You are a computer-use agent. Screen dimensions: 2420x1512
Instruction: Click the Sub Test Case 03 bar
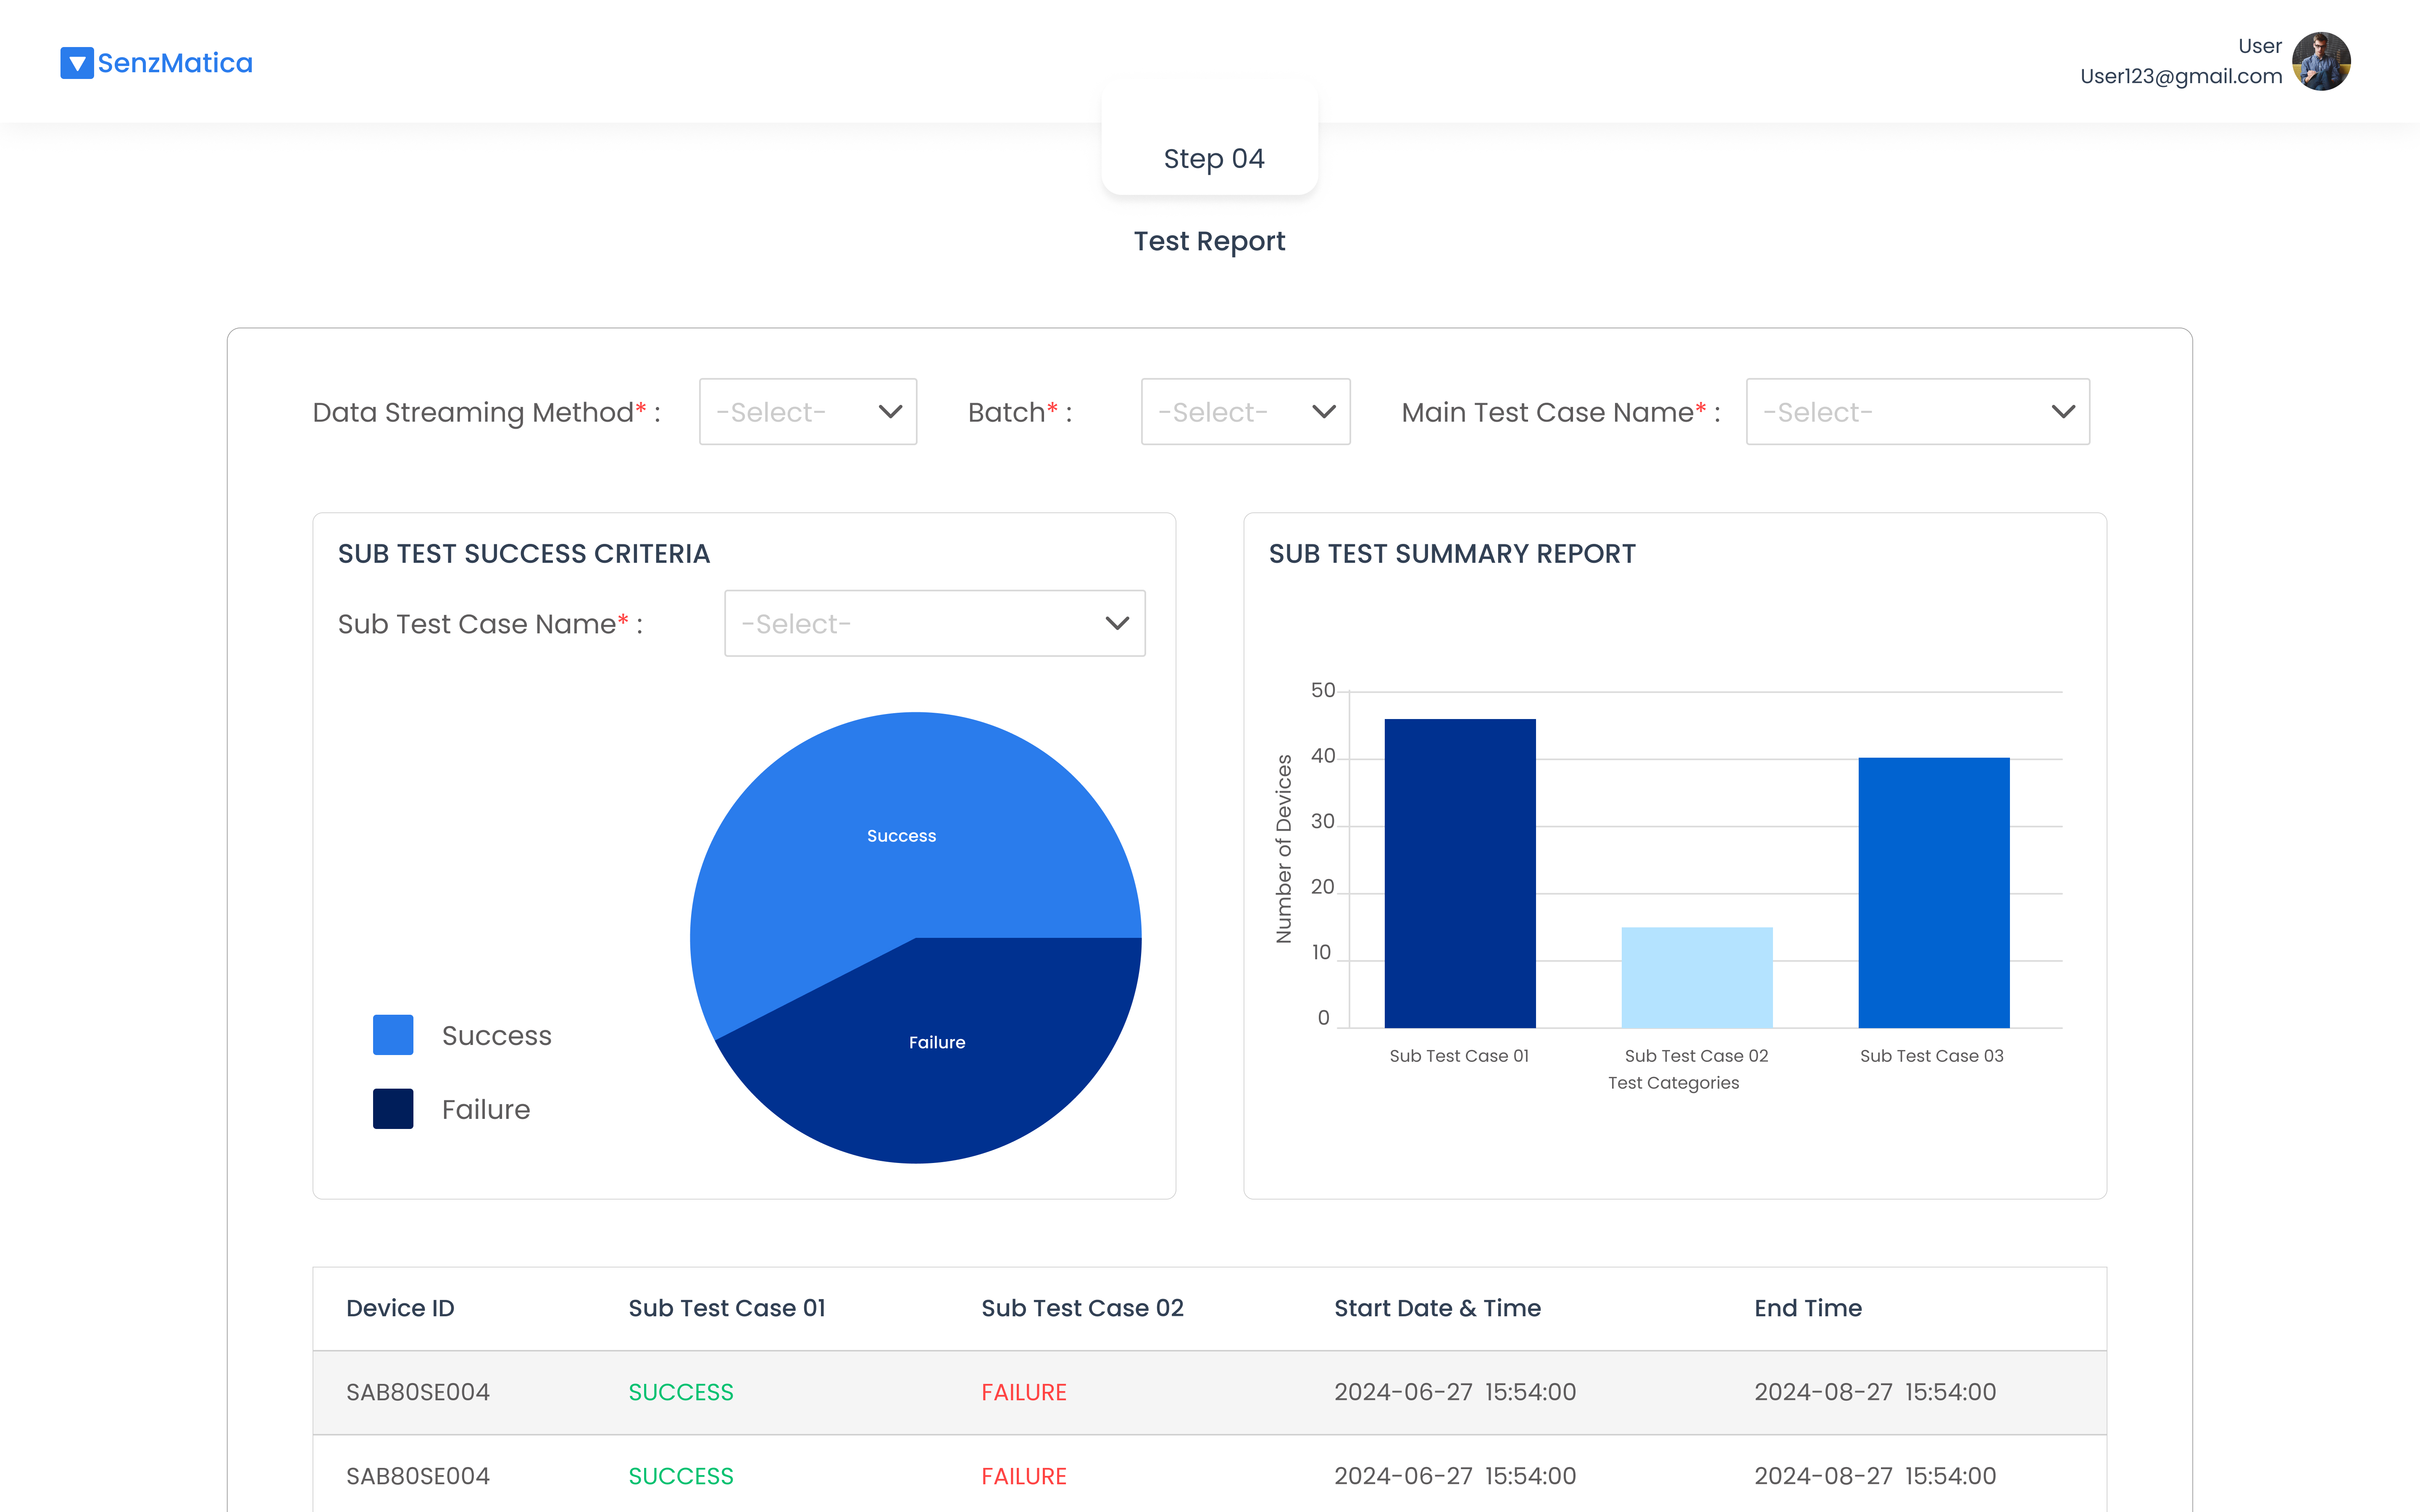coord(1934,892)
